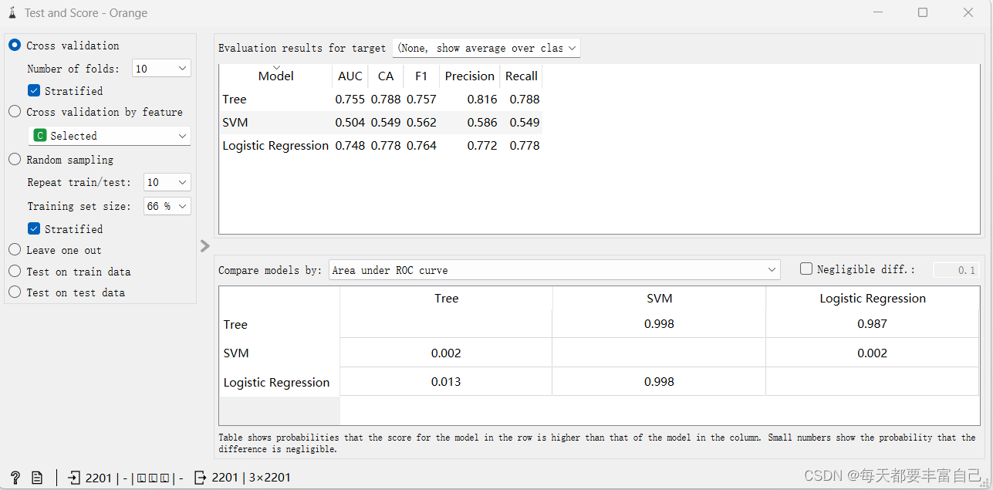993x490 pixels.
Task: Sort by Precision column header
Action: coord(469,76)
